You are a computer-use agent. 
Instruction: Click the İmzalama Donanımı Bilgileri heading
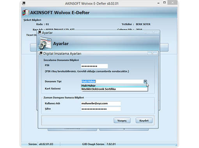click(61, 60)
